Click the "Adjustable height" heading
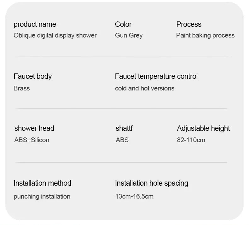The height and width of the screenshot is (226, 249). (x=203, y=128)
